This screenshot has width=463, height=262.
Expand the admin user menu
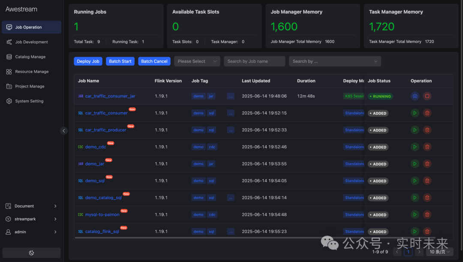(x=31, y=232)
